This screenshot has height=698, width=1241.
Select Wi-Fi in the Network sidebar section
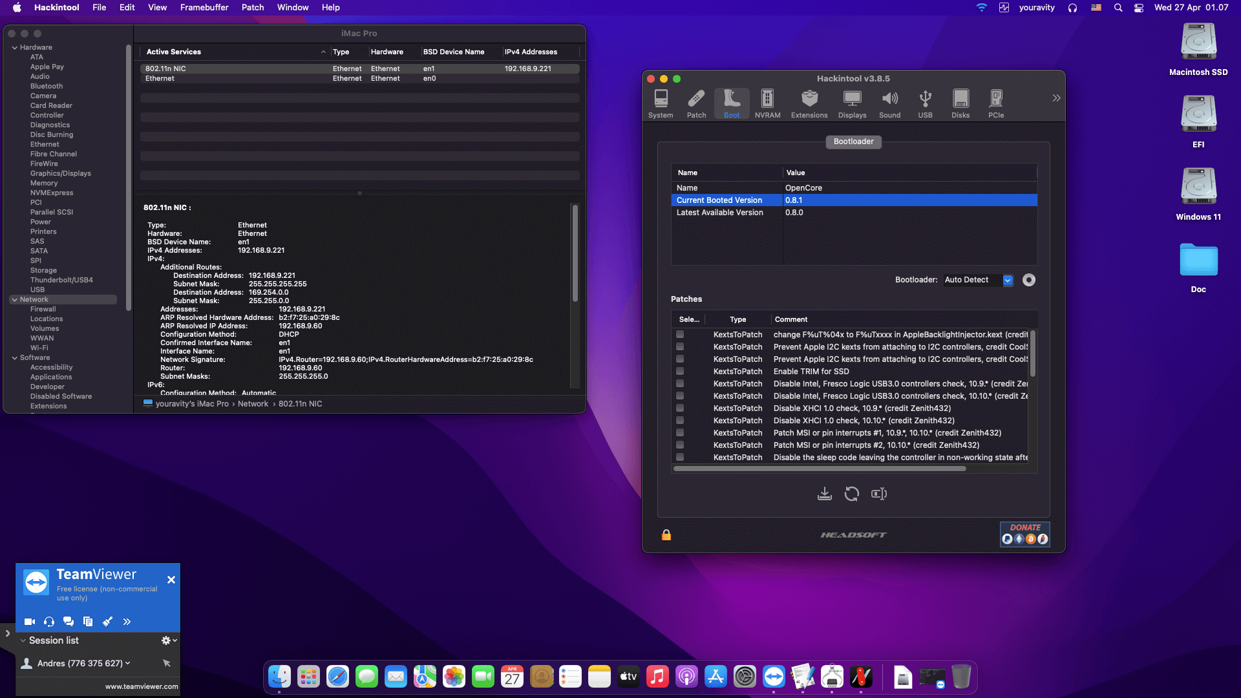(39, 348)
